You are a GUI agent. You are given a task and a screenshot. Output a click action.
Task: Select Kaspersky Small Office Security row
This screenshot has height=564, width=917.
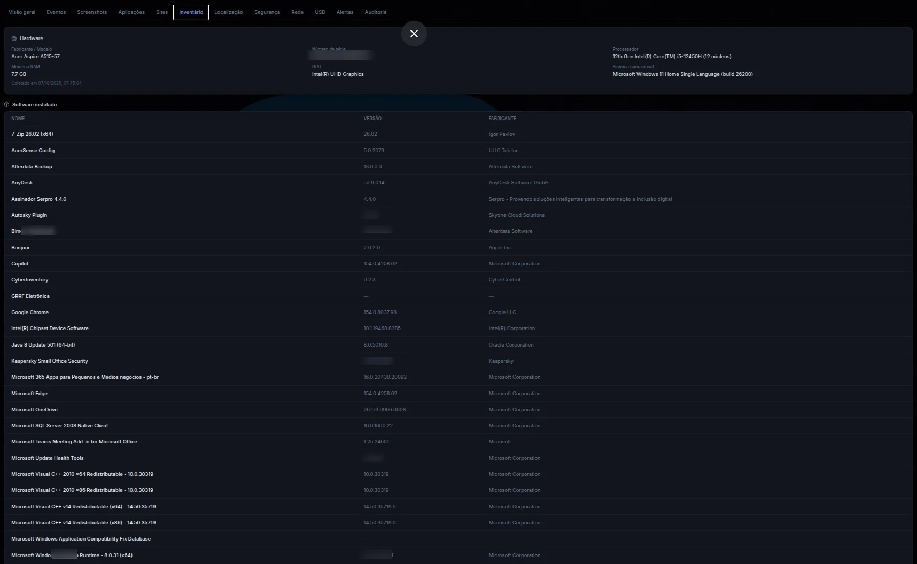pyautogui.click(x=458, y=361)
